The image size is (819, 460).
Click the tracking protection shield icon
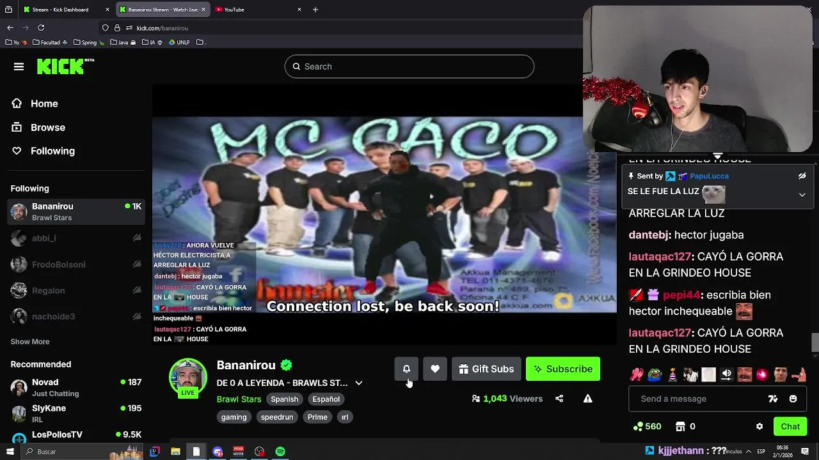tap(106, 28)
